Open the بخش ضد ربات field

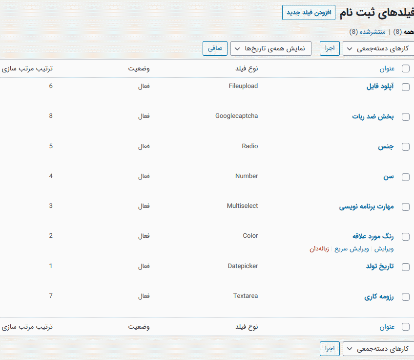coord(373,116)
